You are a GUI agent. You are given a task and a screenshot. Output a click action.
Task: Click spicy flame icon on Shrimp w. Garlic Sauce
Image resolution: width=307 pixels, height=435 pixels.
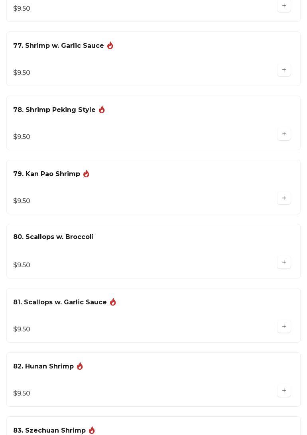click(110, 46)
